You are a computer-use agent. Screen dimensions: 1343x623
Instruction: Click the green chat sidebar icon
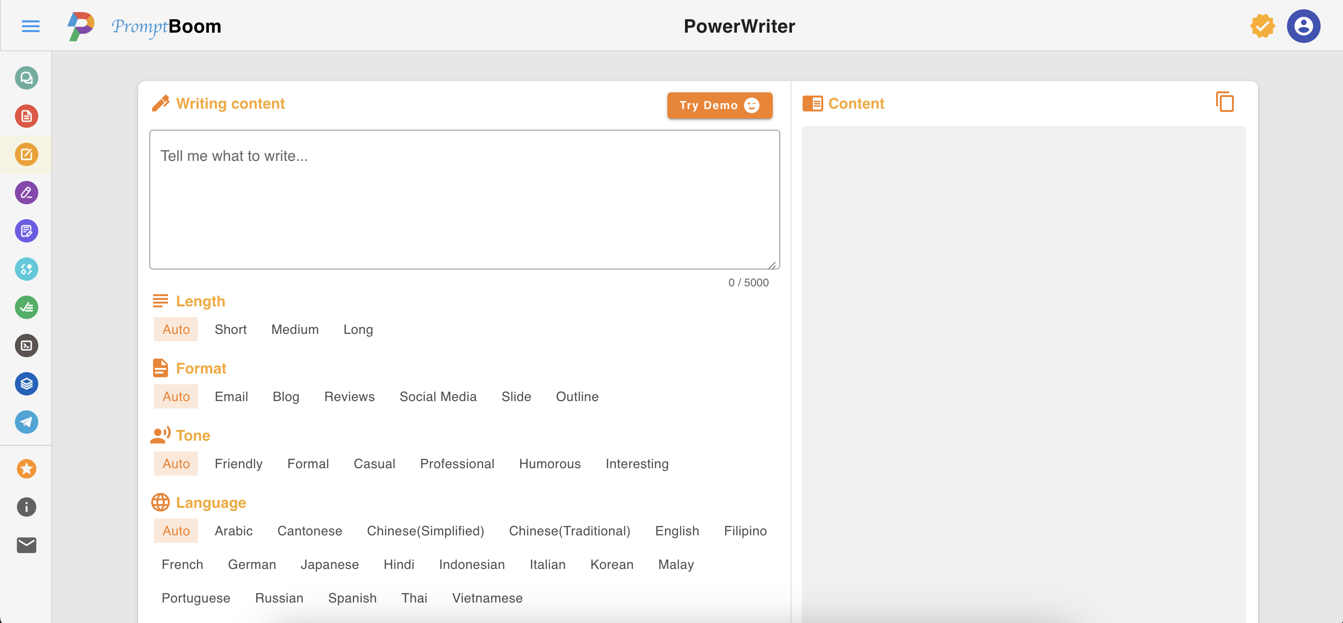click(27, 78)
